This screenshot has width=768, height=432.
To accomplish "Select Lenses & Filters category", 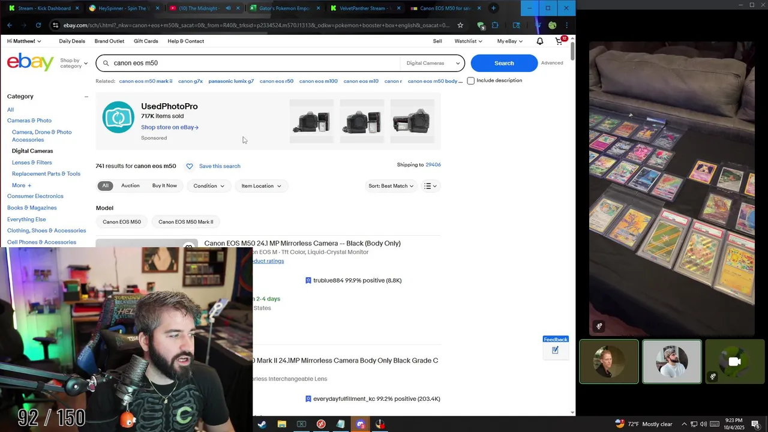I will pos(32,163).
